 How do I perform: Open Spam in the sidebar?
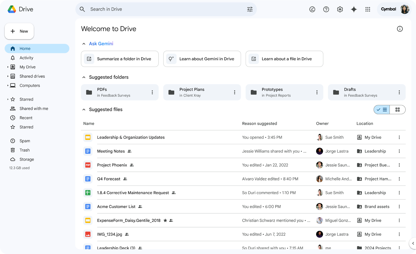25,141
